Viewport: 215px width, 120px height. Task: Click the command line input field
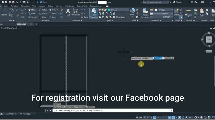(113, 110)
